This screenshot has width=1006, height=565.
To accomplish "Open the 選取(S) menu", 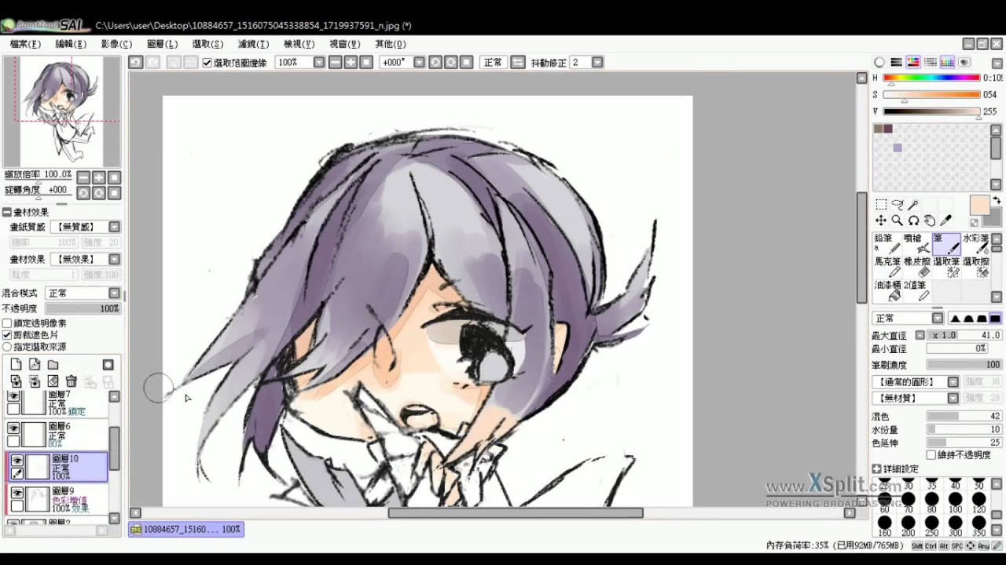I will (x=207, y=44).
